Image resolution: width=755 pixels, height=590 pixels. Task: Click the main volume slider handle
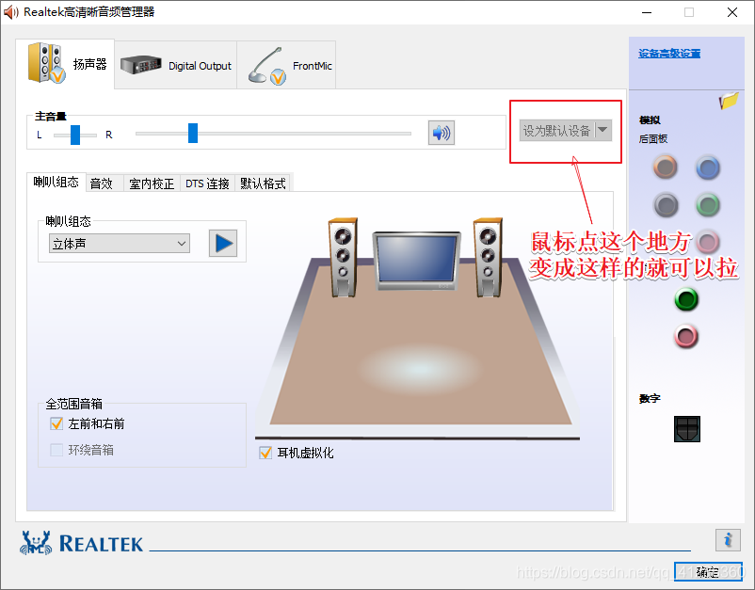[193, 134]
